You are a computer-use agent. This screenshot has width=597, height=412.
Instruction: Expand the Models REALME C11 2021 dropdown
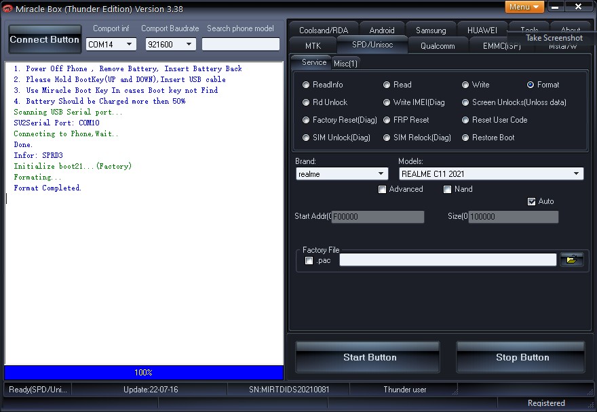pos(491,174)
